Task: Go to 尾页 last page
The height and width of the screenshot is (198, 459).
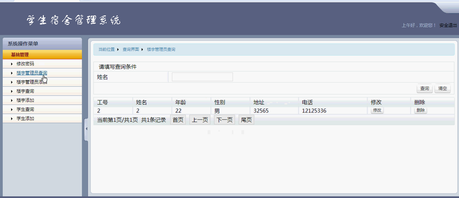Action: pos(246,120)
